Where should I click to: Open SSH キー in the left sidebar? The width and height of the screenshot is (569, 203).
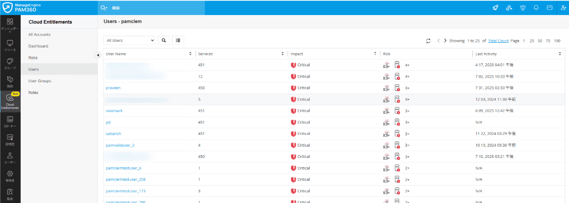pyautogui.click(x=10, y=121)
